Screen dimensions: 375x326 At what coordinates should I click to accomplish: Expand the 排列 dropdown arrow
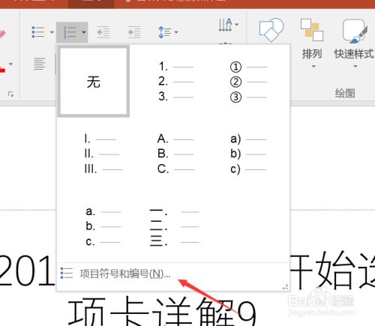(x=313, y=67)
